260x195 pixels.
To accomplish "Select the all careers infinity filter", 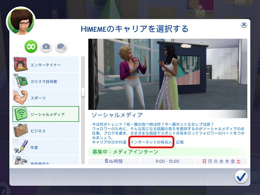I will point(31,47).
